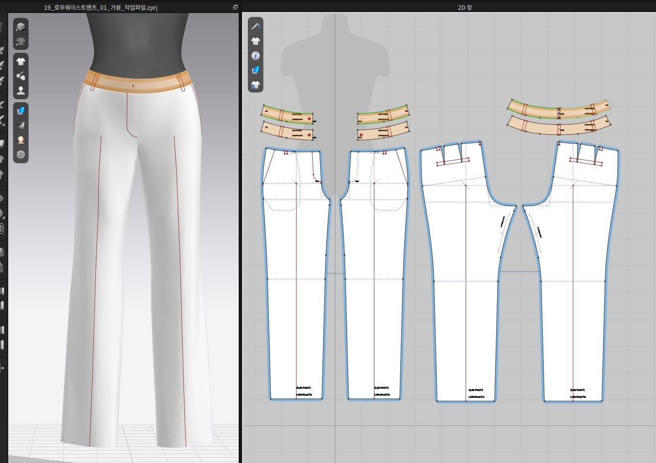Toggle the white shirt pattern display in 2D toolbar
The width and height of the screenshot is (656, 463).
[256, 41]
